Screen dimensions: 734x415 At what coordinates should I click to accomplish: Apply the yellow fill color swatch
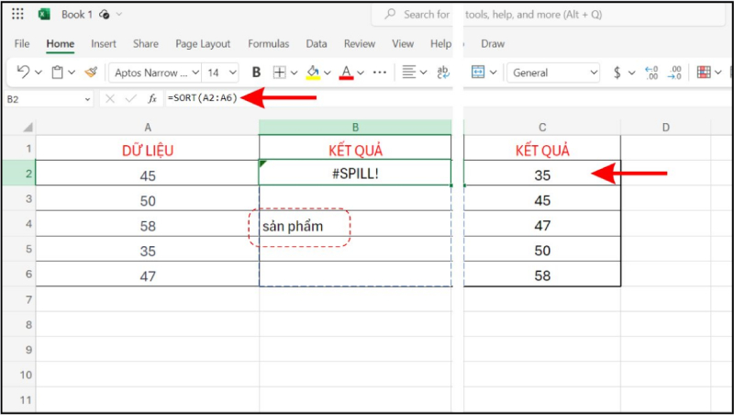313,73
